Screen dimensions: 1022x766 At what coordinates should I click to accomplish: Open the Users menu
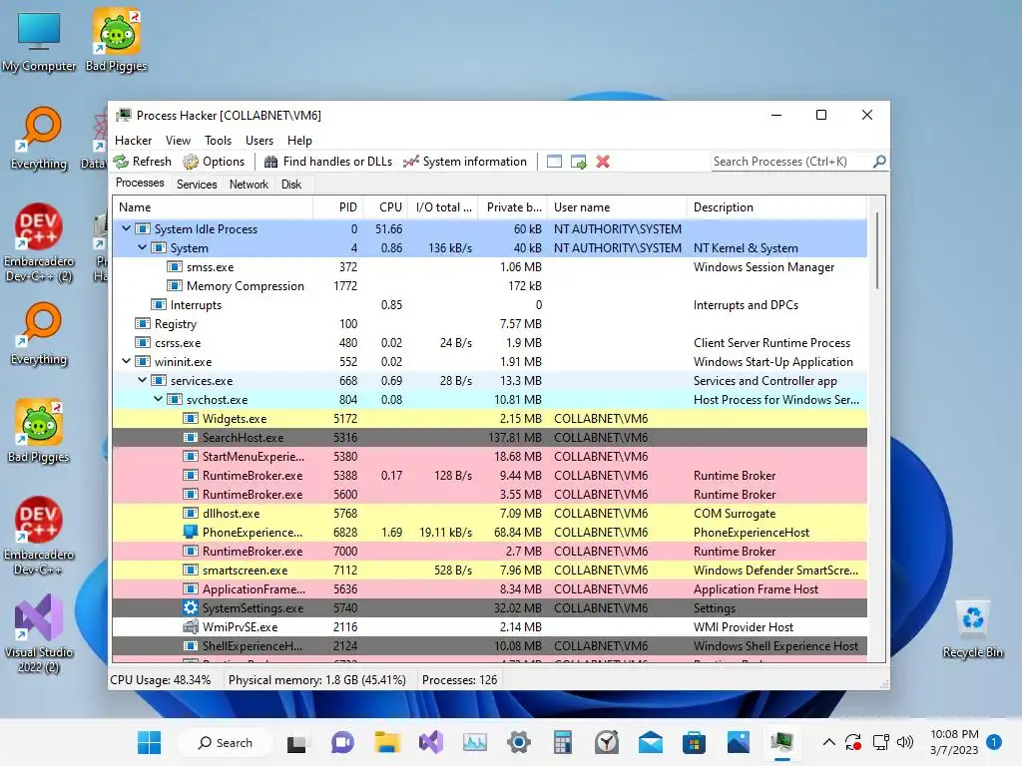[259, 140]
